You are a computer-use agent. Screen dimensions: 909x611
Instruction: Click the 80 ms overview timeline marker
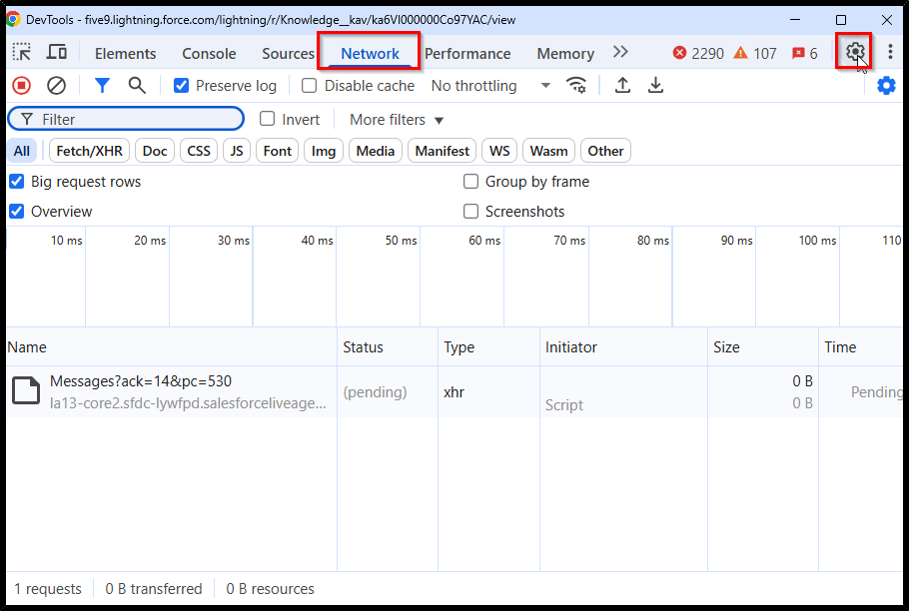pyautogui.click(x=652, y=240)
